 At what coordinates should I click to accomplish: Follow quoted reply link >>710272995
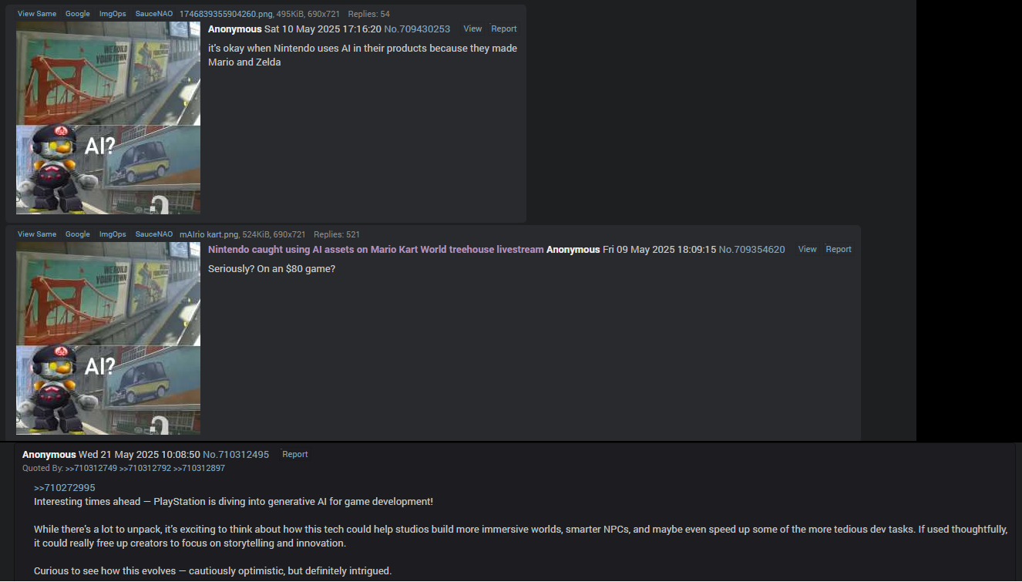pos(65,487)
